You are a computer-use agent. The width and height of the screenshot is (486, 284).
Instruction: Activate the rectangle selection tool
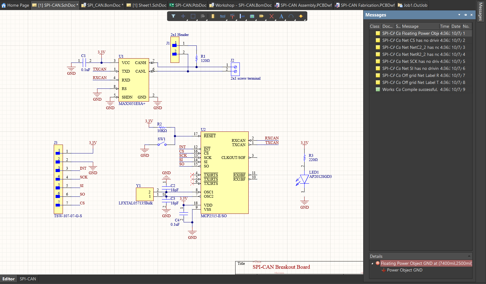(x=193, y=16)
